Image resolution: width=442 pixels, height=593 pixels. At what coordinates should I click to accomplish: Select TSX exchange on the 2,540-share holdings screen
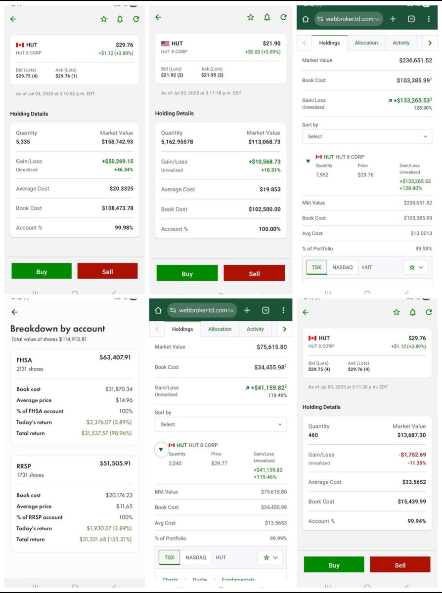click(x=169, y=557)
